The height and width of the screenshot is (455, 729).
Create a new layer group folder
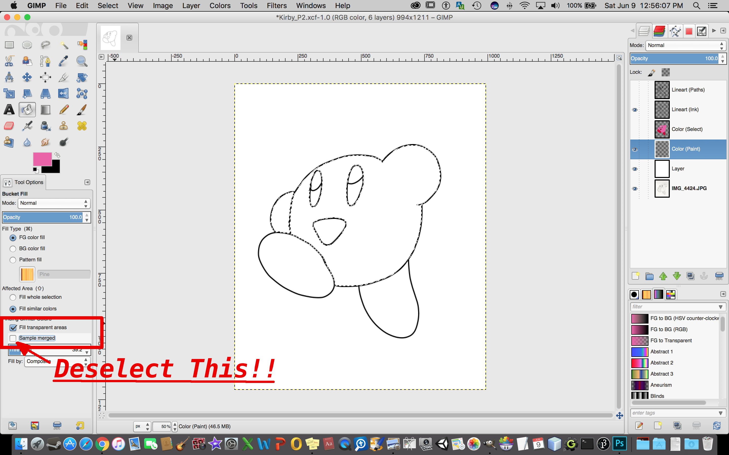pos(649,276)
